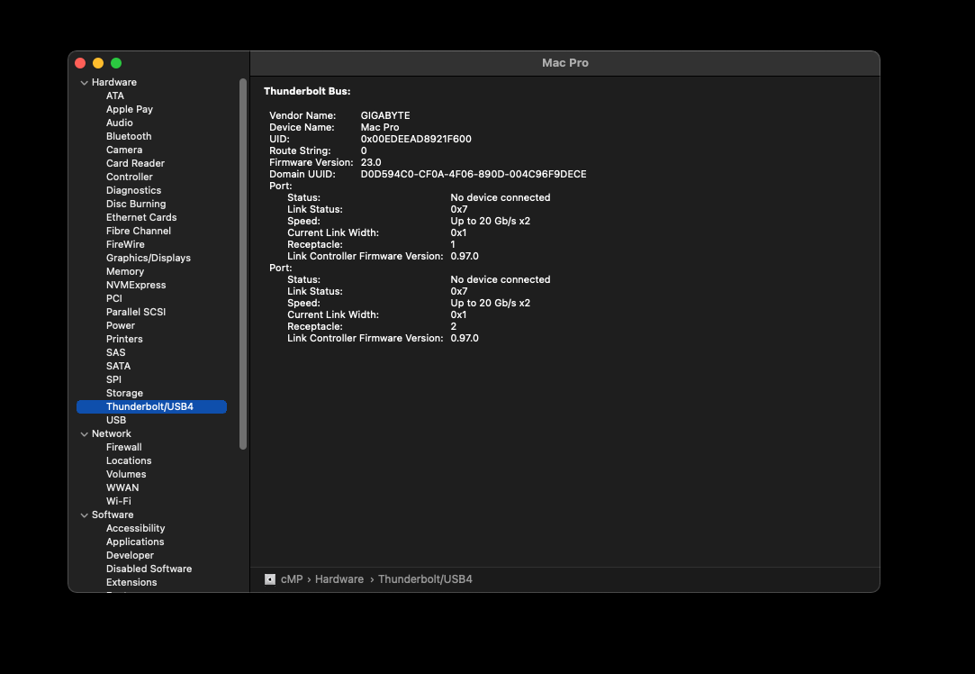Click the Thunderbolt Bus heading

(x=307, y=92)
